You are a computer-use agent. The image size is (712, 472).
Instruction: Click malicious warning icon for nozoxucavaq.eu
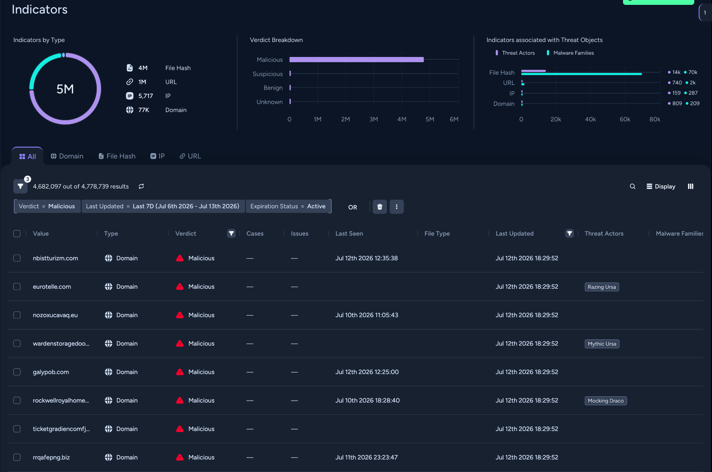[x=180, y=315]
